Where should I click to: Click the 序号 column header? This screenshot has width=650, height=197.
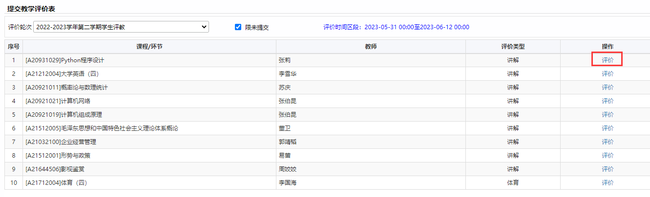(x=14, y=47)
